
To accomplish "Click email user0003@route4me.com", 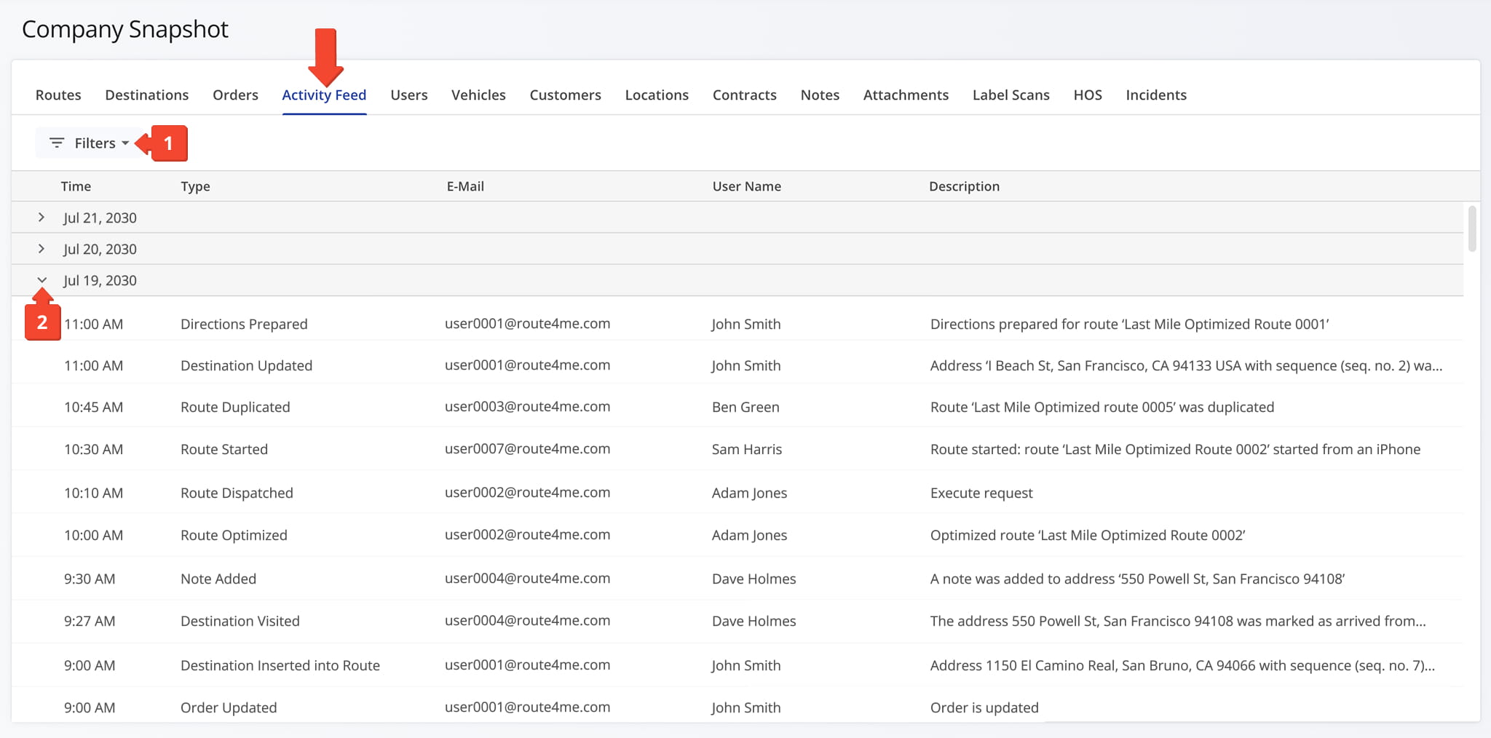I will pos(527,406).
